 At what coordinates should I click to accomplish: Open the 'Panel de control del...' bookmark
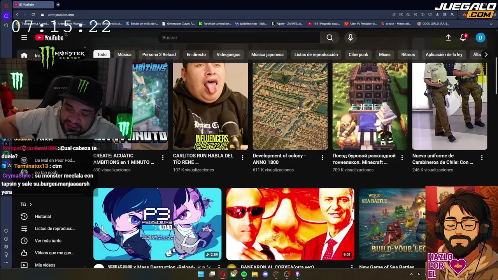click(215, 24)
